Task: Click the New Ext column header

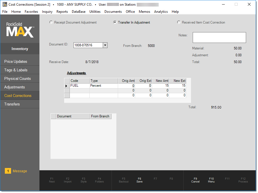Action: click(178, 81)
